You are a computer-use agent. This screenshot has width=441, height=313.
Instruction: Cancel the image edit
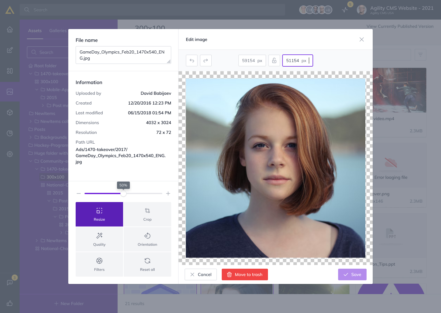(x=201, y=274)
